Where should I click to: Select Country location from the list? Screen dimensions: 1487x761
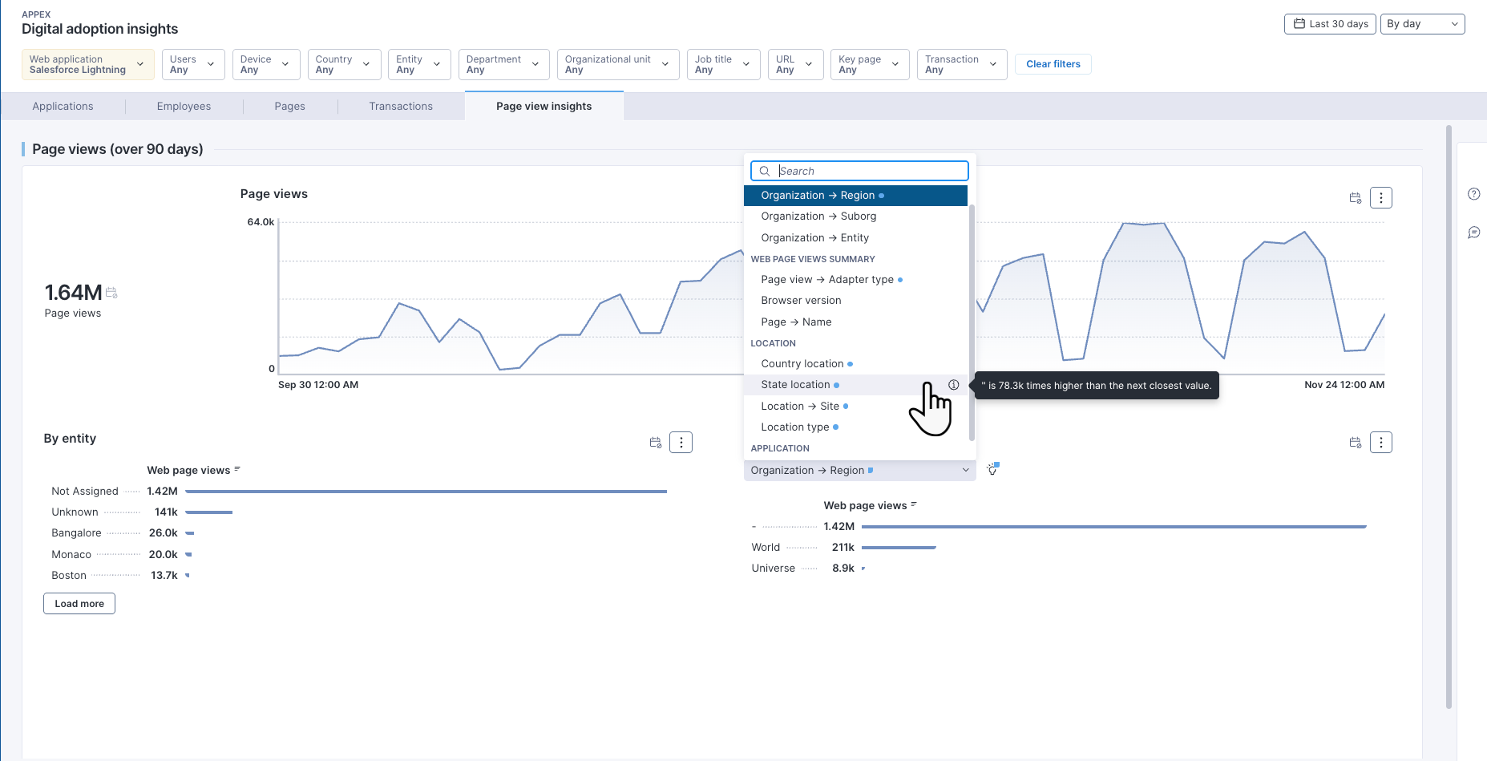click(x=802, y=364)
